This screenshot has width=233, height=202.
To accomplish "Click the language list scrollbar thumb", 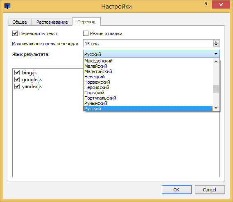I will (x=216, y=89).
